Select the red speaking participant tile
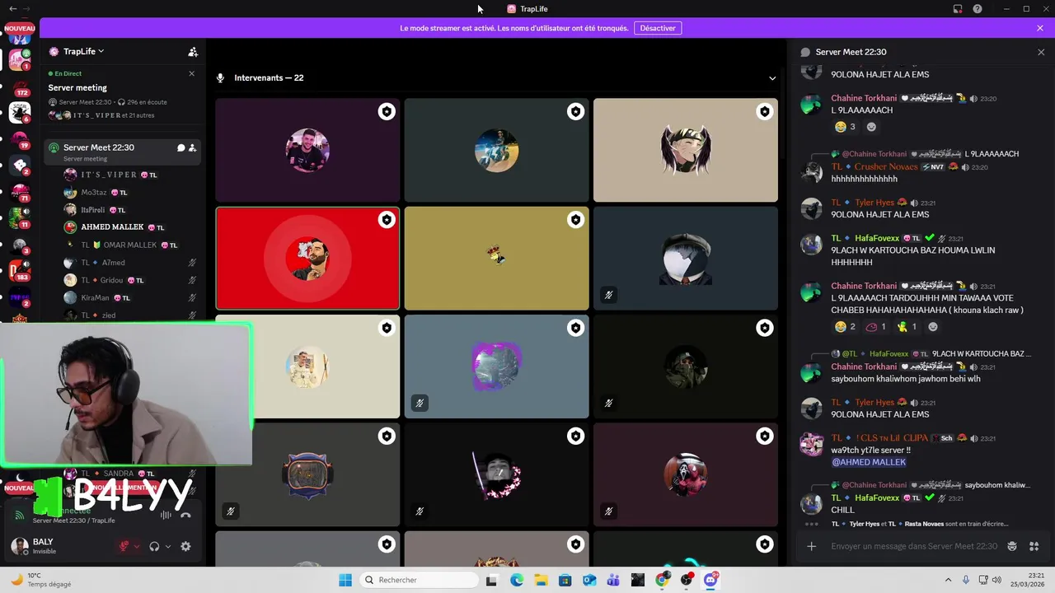This screenshot has width=1055, height=593. [x=307, y=259]
